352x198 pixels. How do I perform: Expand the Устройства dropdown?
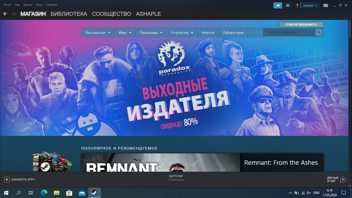point(182,33)
